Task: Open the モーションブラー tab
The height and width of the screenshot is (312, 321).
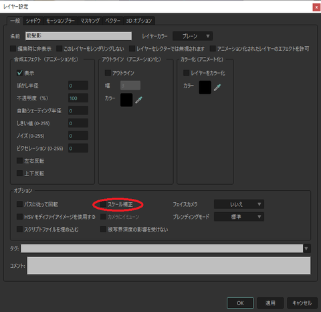Action: click(60, 21)
